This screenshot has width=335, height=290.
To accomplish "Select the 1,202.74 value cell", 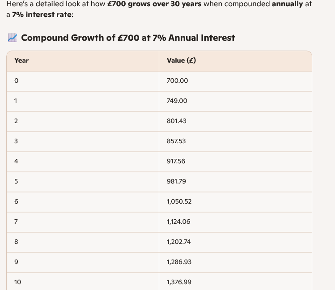I will click(x=179, y=242).
